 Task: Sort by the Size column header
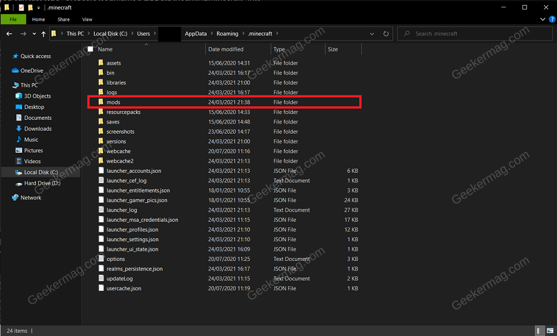(333, 50)
